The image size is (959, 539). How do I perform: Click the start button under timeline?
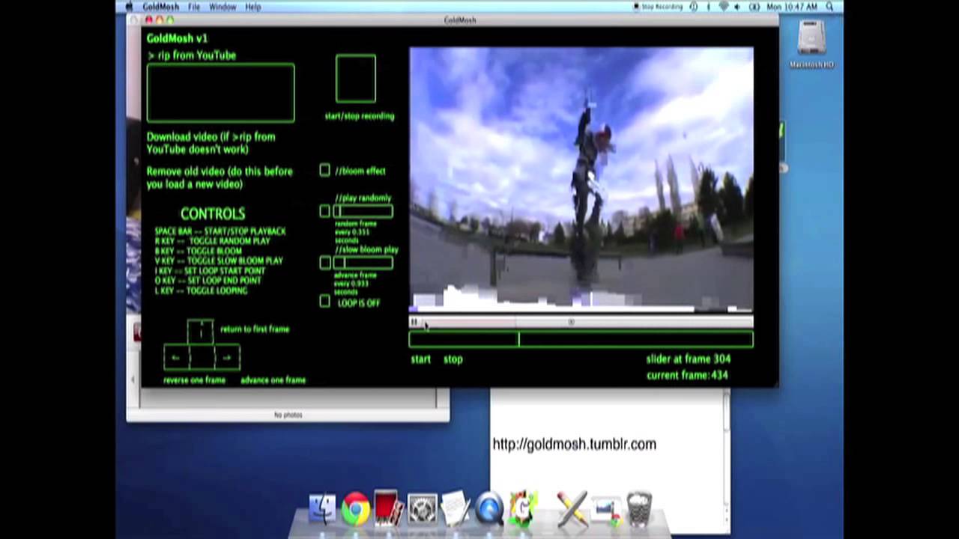pyautogui.click(x=421, y=359)
